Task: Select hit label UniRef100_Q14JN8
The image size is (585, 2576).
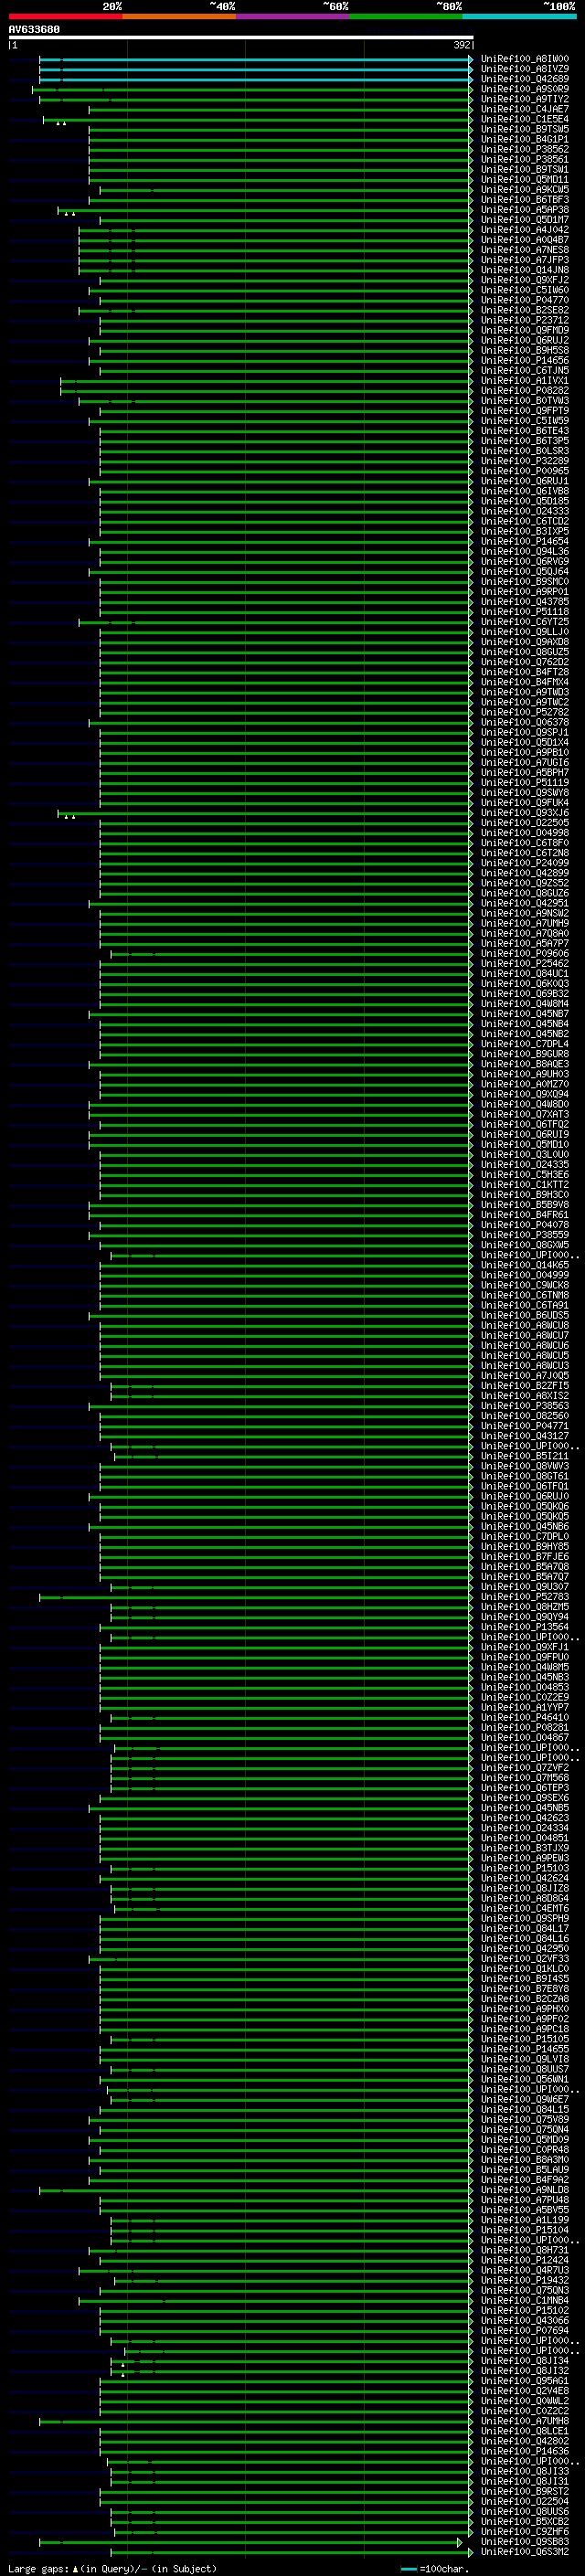Action: coord(525,270)
